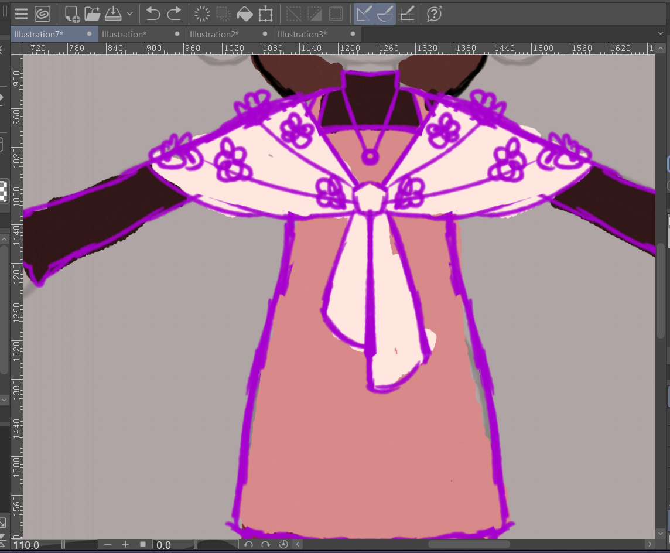Expand the save options dropdown arrow
The image size is (670, 553).
[129, 13]
